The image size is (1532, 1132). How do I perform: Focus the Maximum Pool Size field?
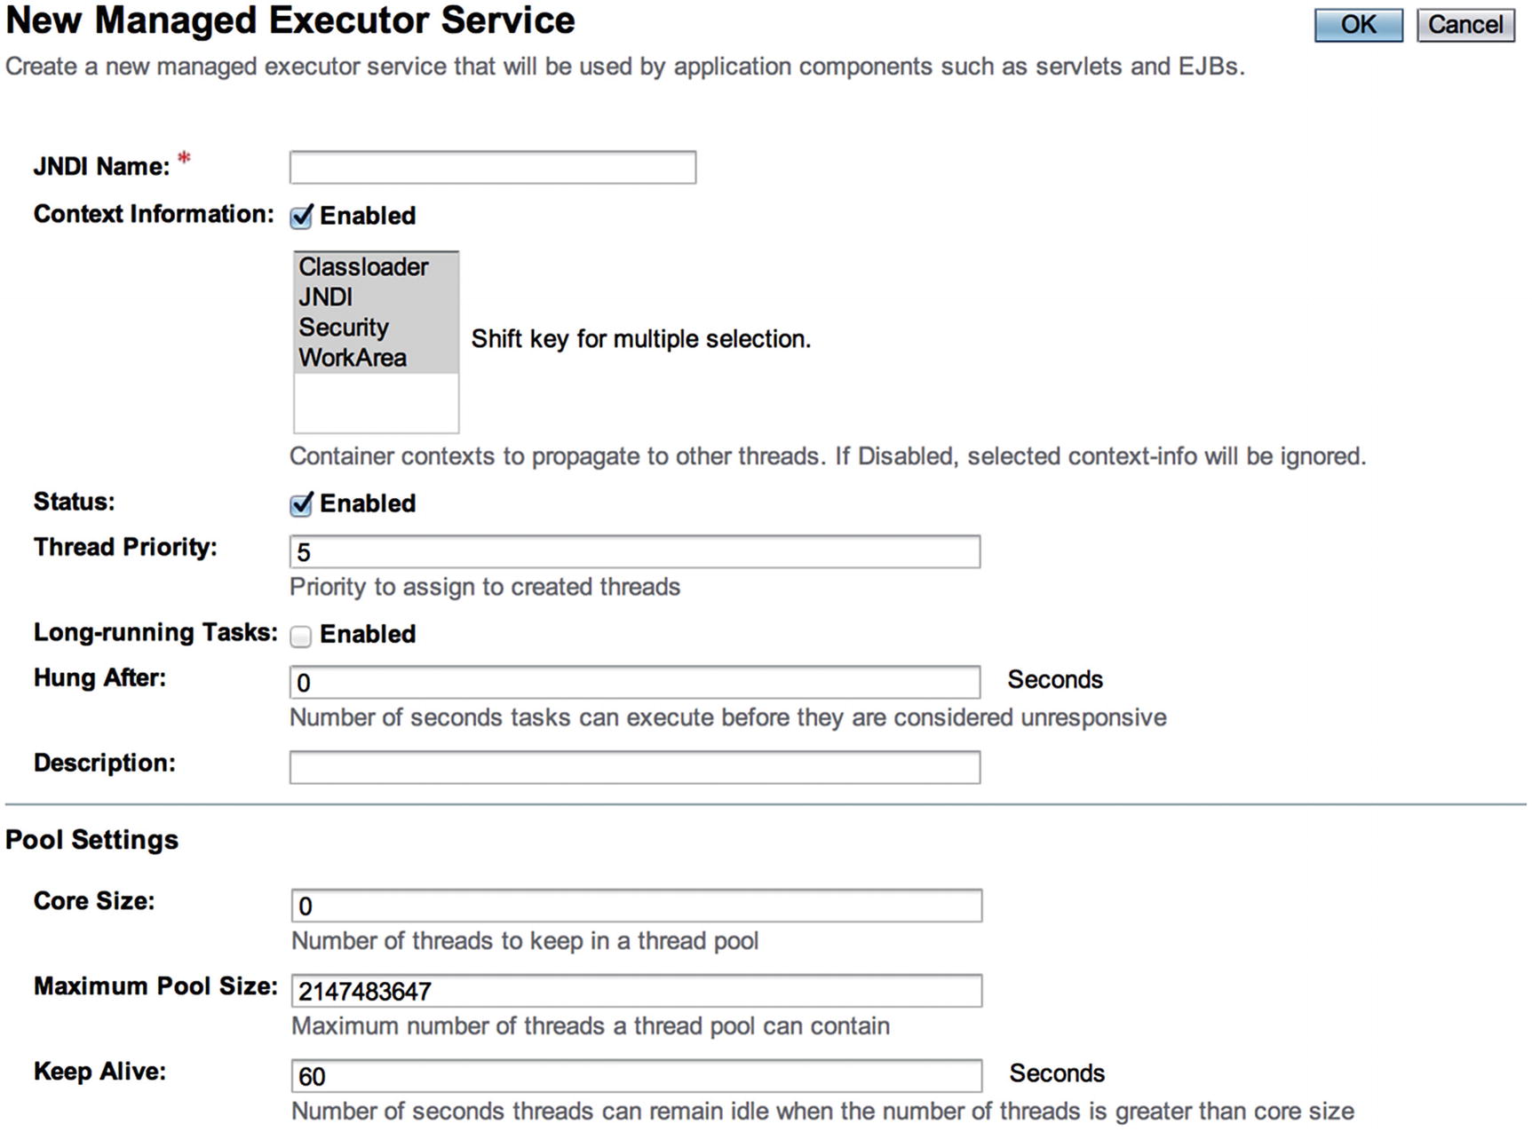point(637,991)
